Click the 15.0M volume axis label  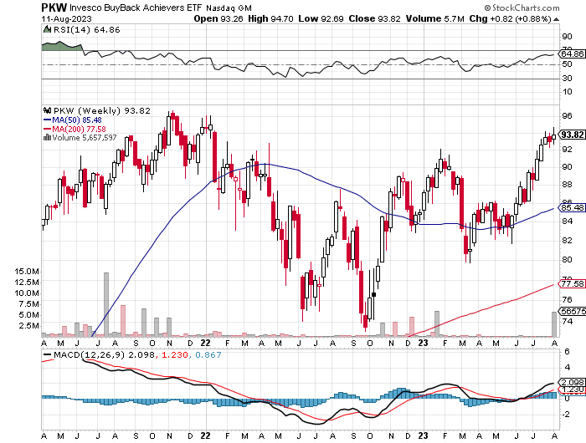27,272
